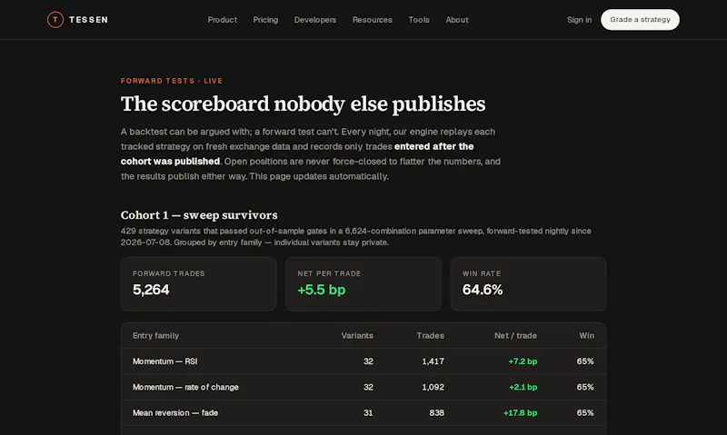Viewport: 727px width, 435px height.
Task: Click the Trades column header
Action: click(430, 335)
